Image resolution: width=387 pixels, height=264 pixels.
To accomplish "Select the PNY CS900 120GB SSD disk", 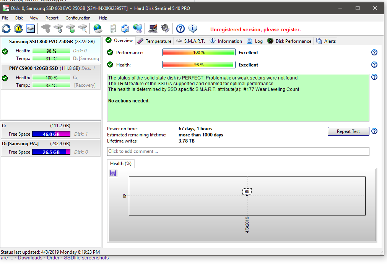I will 50,77.
